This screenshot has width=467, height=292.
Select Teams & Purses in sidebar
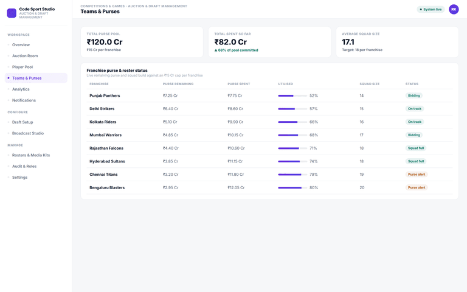pyautogui.click(x=36, y=78)
